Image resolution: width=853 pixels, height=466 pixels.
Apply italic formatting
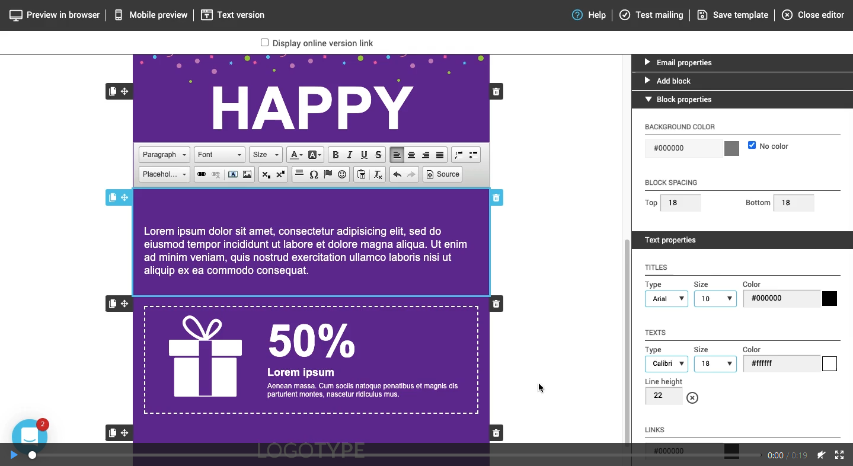pyautogui.click(x=350, y=155)
